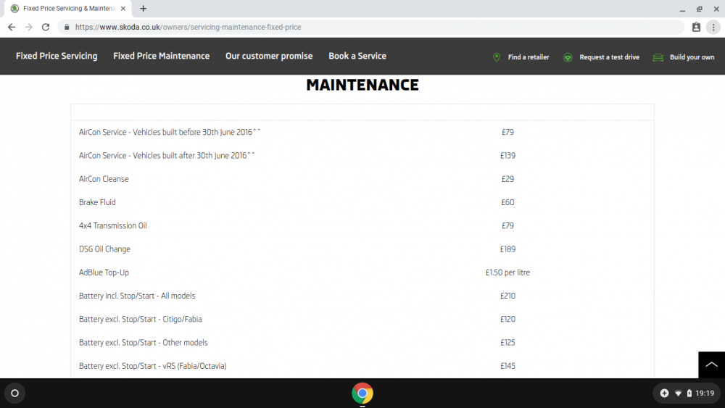Image resolution: width=725 pixels, height=408 pixels.
Task: Select the 'Brake Fluid' row text
Action: (97, 202)
